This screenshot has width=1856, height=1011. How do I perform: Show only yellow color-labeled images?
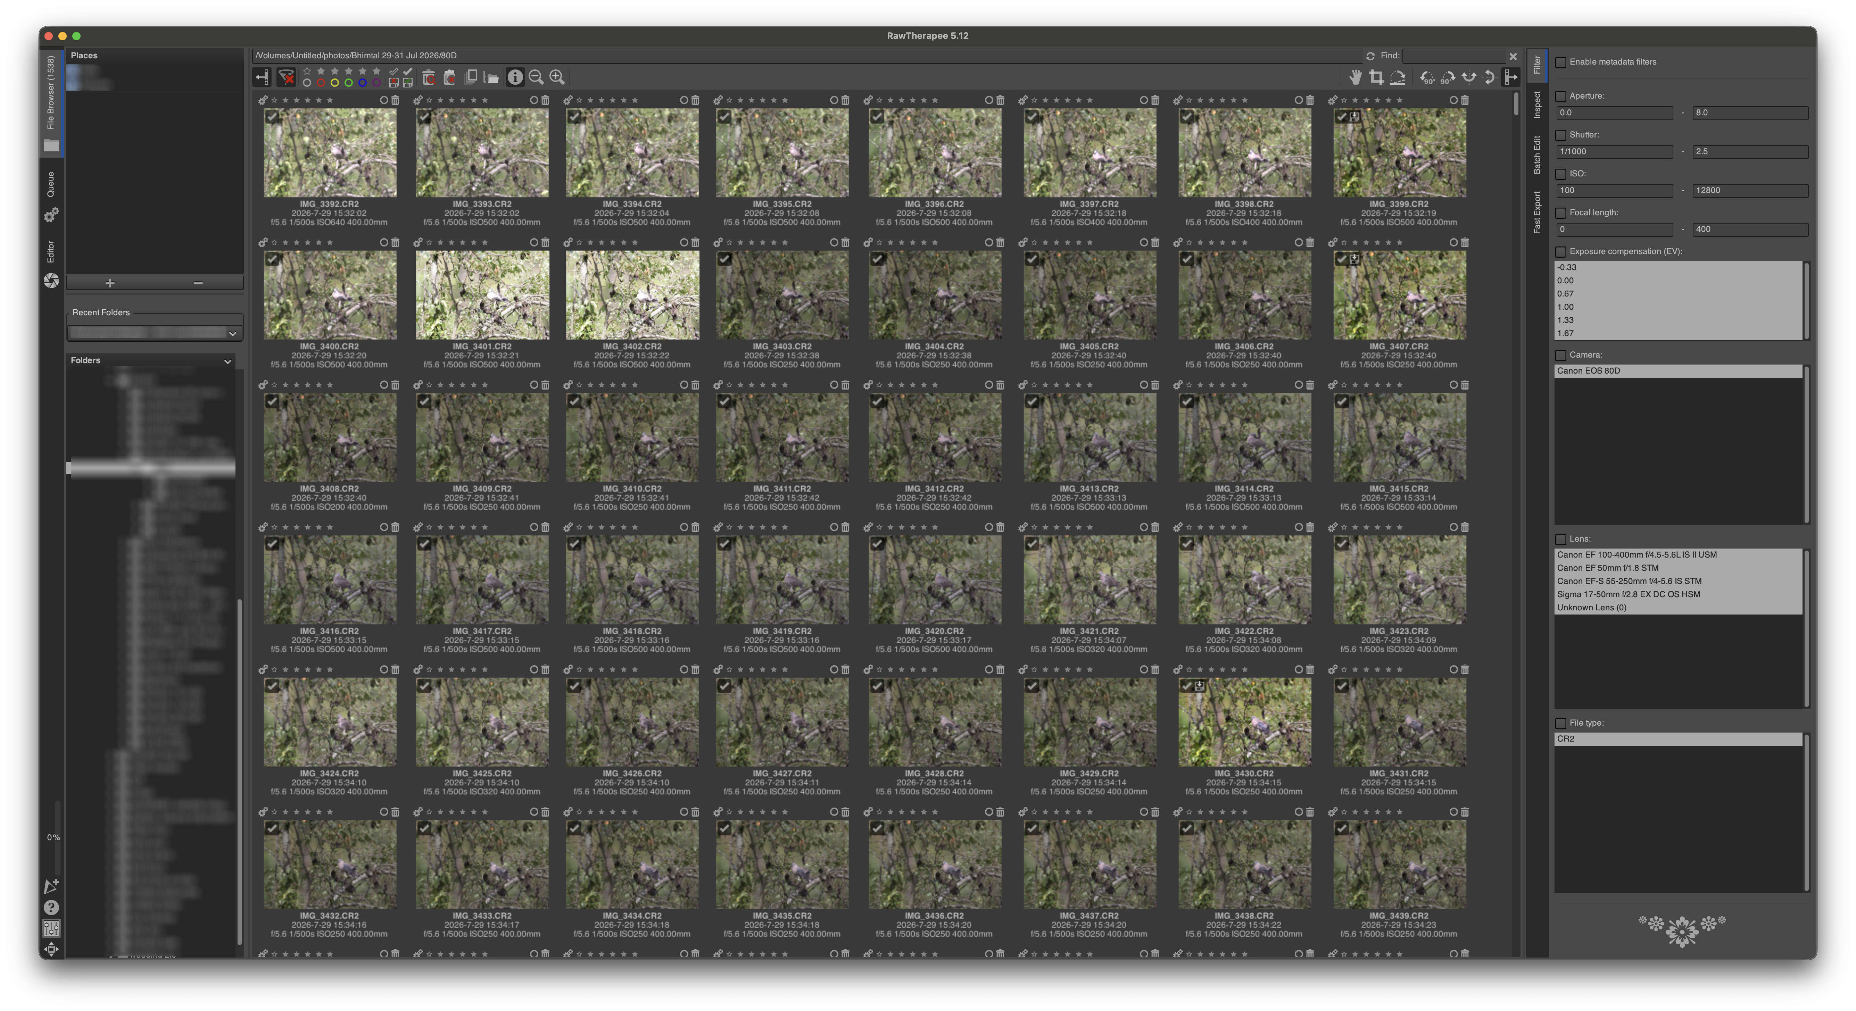[334, 83]
